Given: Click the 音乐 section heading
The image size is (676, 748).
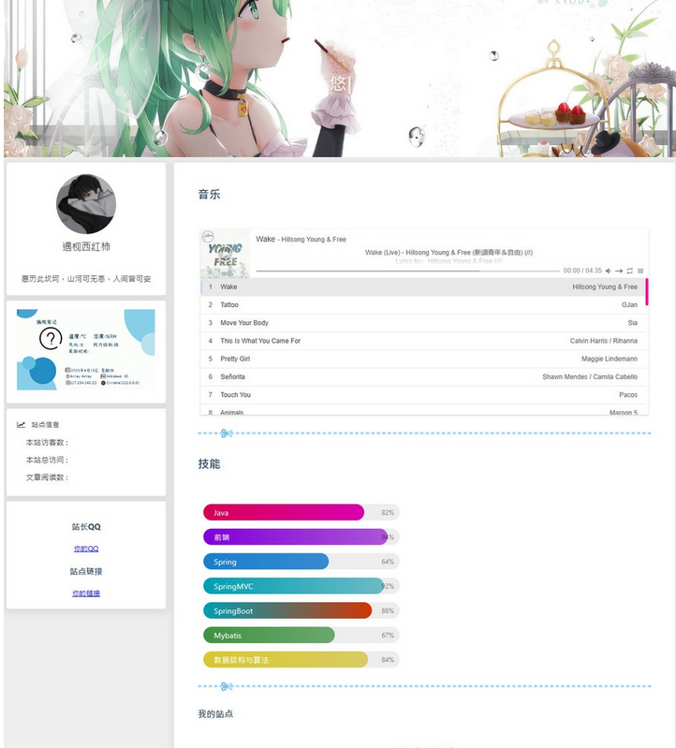Looking at the screenshot, I should pyautogui.click(x=209, y=195).
